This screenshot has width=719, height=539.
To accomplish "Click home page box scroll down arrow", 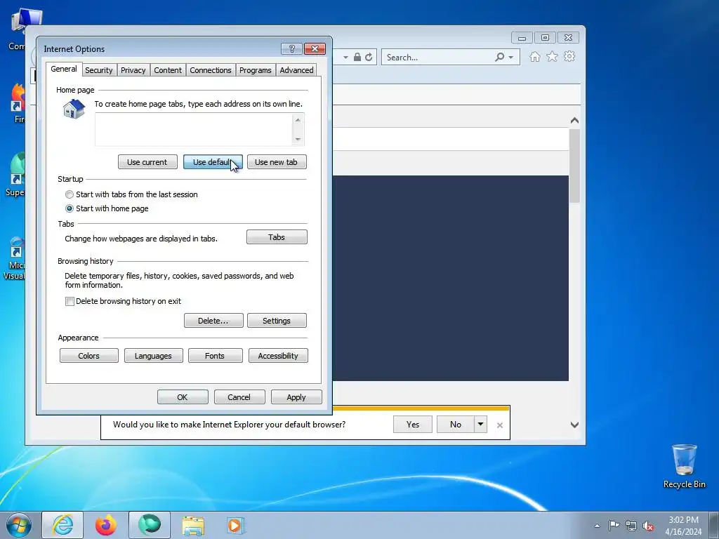I will (298, 140).
